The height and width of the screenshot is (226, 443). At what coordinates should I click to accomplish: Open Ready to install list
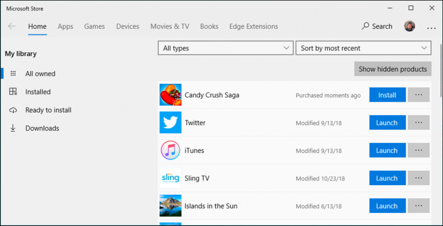coord(48,110)
